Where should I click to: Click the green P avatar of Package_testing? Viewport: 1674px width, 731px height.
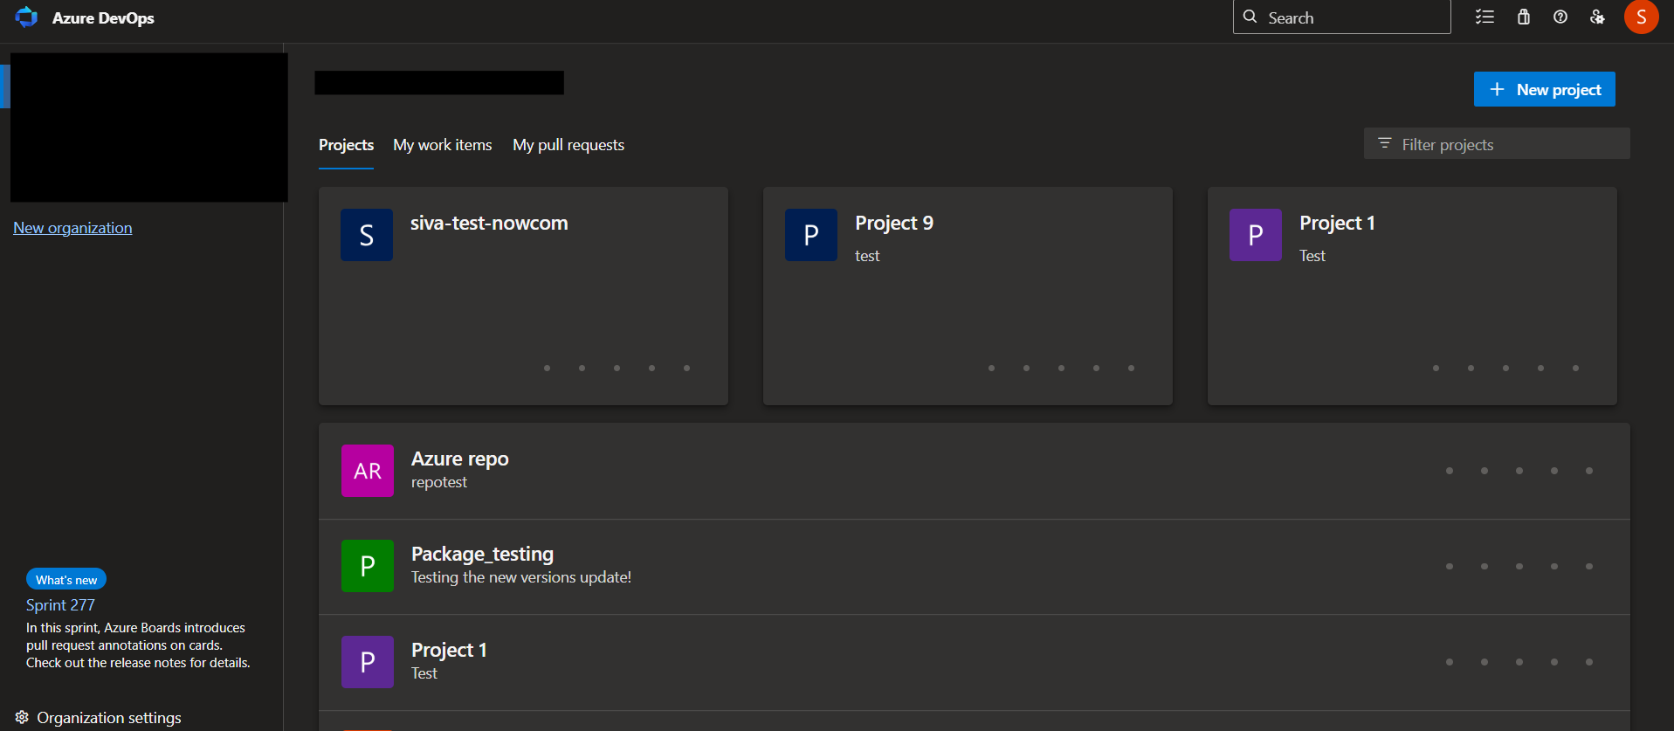(368, 566)
